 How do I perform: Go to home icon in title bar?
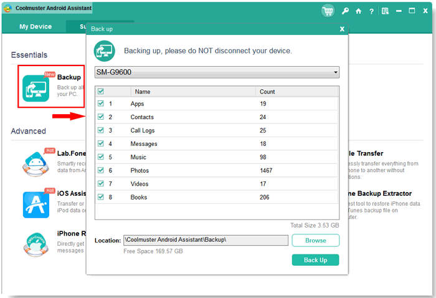[x=358, y=11]
